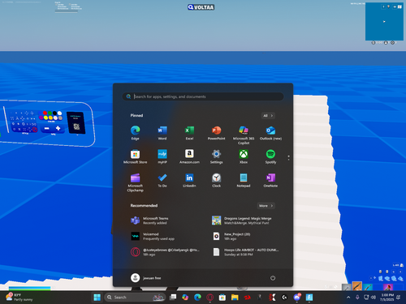The image size is (406, 304).
Task: Click the microphone tray icon
Action: point(357,298)
